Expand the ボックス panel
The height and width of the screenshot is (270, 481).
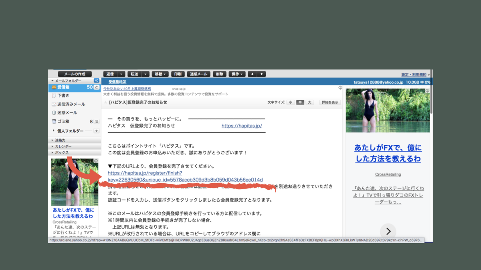75,152
